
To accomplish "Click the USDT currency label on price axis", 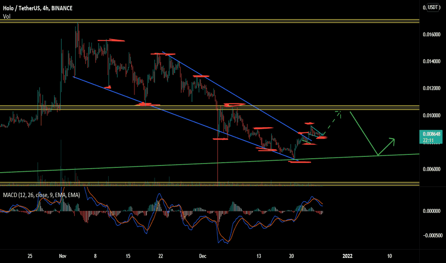I will pyautogui.click(x=433, y=7).
